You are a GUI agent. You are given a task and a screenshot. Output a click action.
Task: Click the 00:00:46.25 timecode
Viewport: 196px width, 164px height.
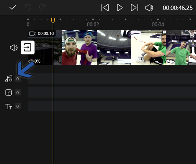pyautogui.click(x=177, y=8)
